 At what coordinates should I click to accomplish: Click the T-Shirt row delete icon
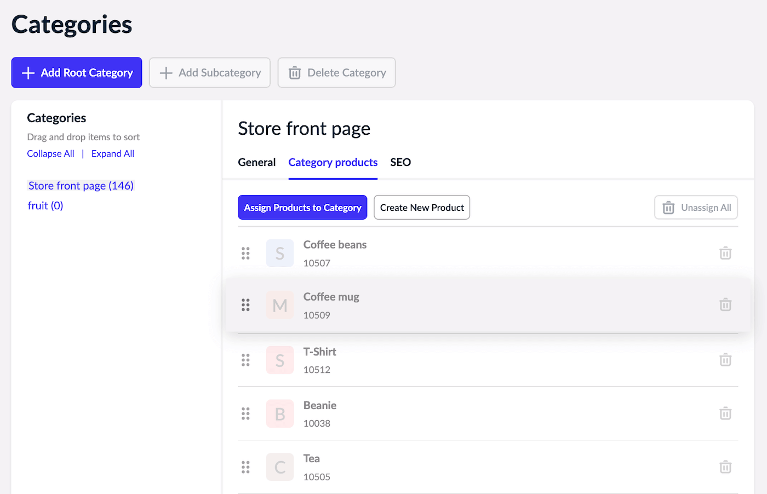point(725,360)
